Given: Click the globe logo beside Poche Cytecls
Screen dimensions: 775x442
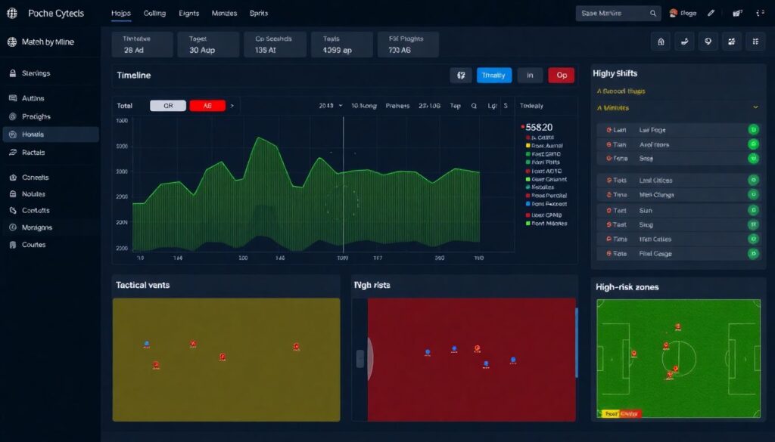Looking at the screenshot, I should 11,14.
